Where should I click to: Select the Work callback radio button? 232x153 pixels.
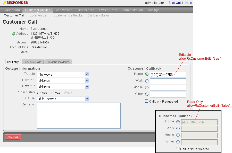147,81
